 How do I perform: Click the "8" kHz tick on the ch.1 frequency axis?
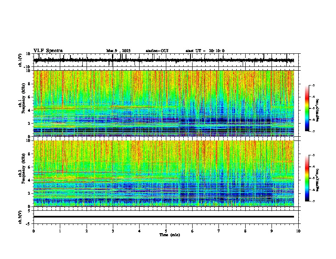click(29, 84)
